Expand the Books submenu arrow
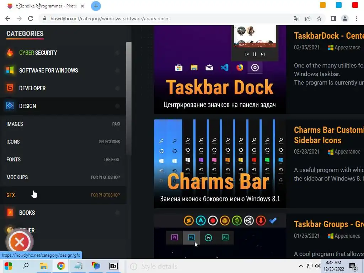 [x=117, y=213]
